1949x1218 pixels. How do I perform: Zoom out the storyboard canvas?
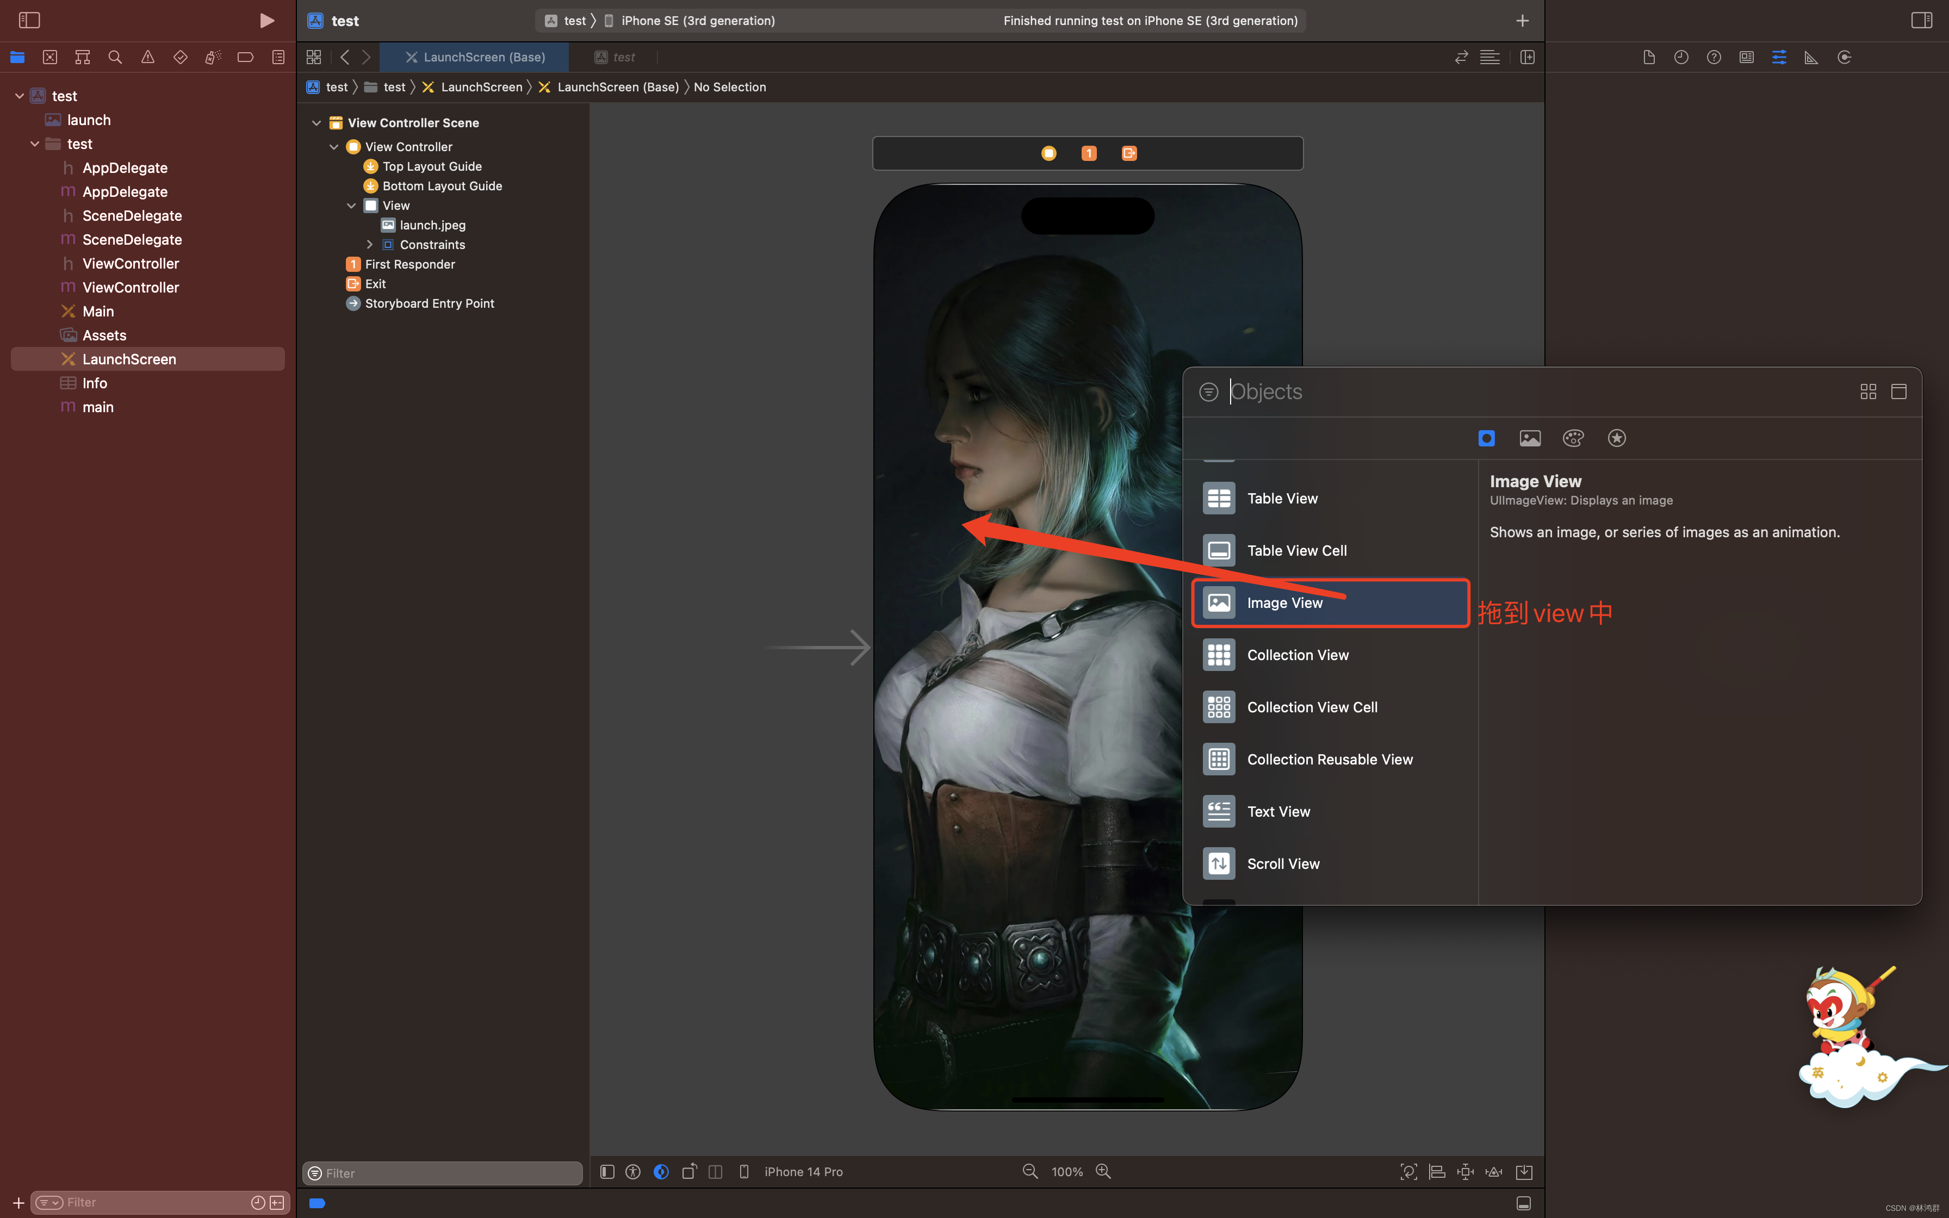click(1030, 1172)
